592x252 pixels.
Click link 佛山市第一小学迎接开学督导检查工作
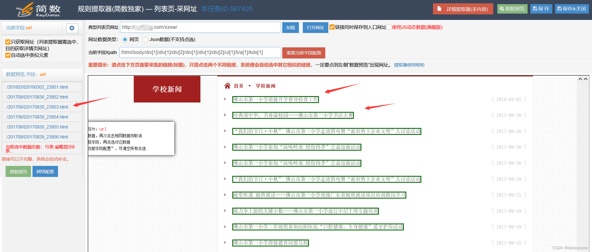[x=276, y=99]
